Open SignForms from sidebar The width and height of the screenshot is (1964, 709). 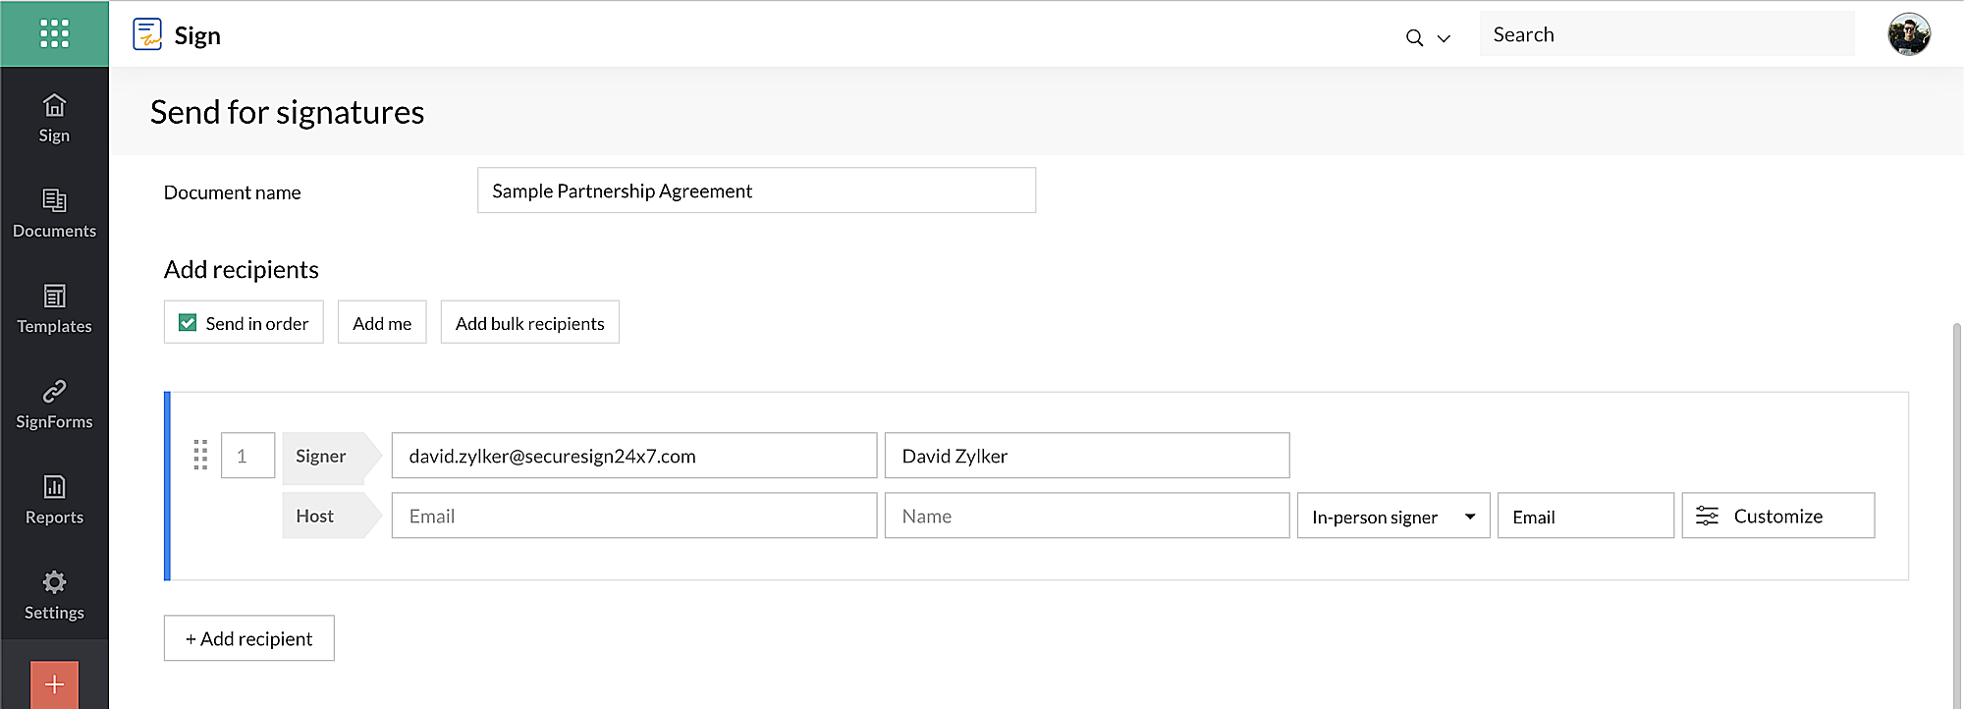click(54, 404)
